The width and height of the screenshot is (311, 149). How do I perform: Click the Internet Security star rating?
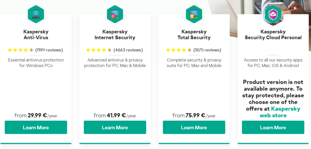pyautogui.click(x=99, y=50)
